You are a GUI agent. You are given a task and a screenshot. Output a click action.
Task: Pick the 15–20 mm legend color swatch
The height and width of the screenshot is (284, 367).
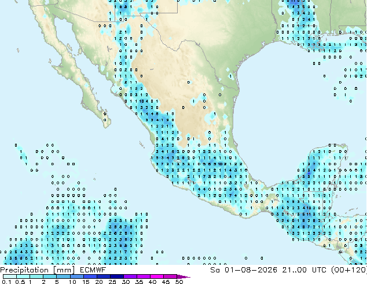click(90, 276)
